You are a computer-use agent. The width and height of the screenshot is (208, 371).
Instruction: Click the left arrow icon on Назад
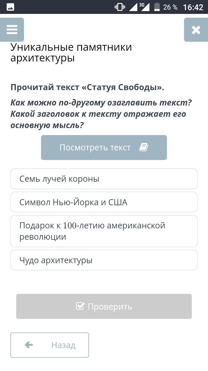click(x=29, y=345)
